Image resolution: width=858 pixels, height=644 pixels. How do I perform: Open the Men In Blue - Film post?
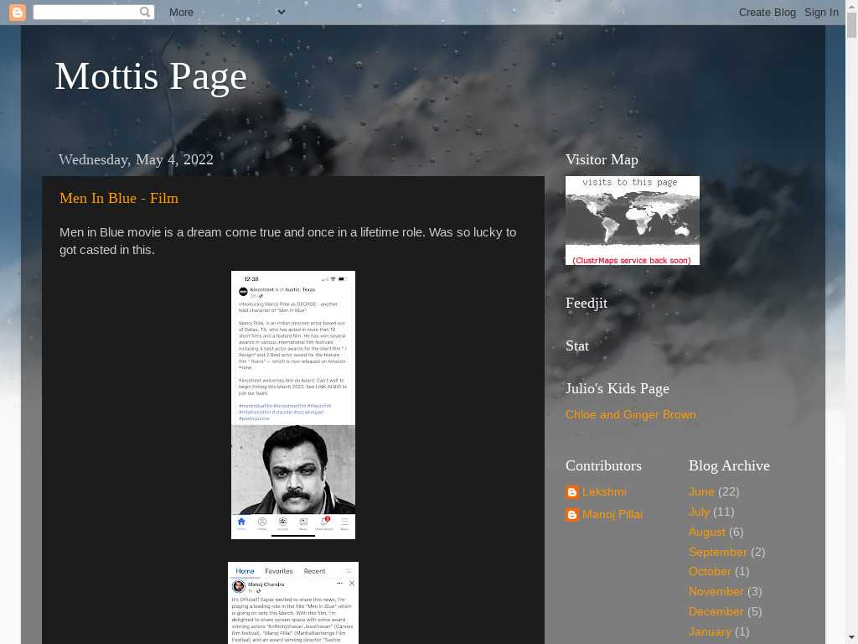tap(119, 198)
